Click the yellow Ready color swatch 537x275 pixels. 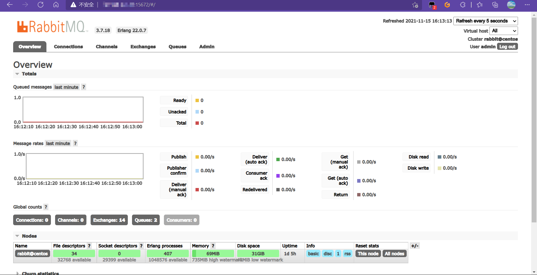click(x=197, y=100)
